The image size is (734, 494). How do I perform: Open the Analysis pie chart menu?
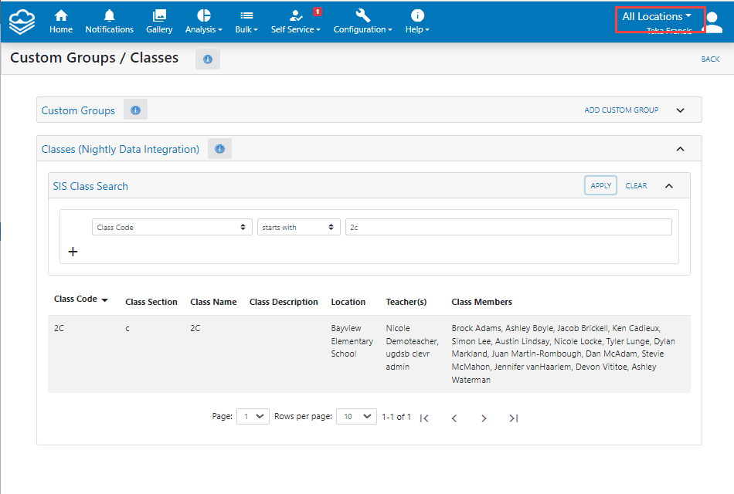coord(204,22)
